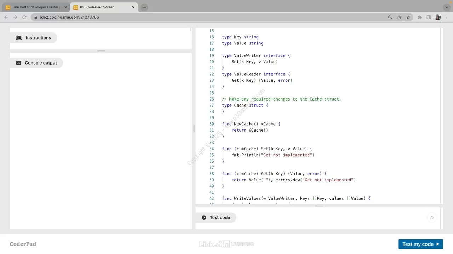Click the errors.New return line 39

coord(294,180)
